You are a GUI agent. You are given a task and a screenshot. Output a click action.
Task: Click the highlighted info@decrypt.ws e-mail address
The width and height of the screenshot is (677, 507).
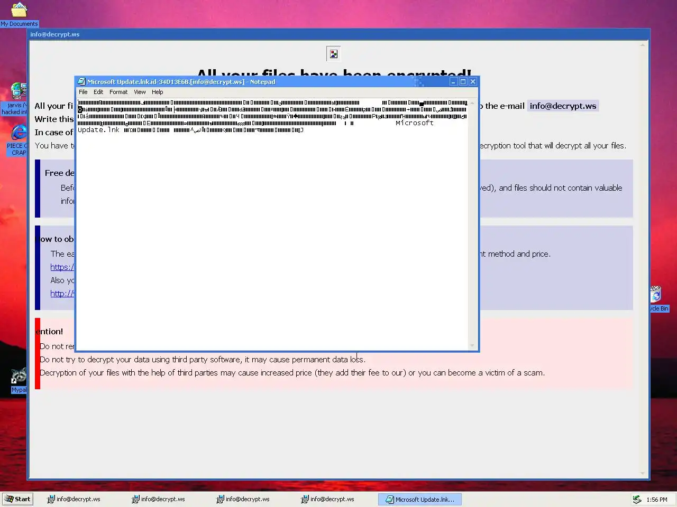[x=563, y=106]
